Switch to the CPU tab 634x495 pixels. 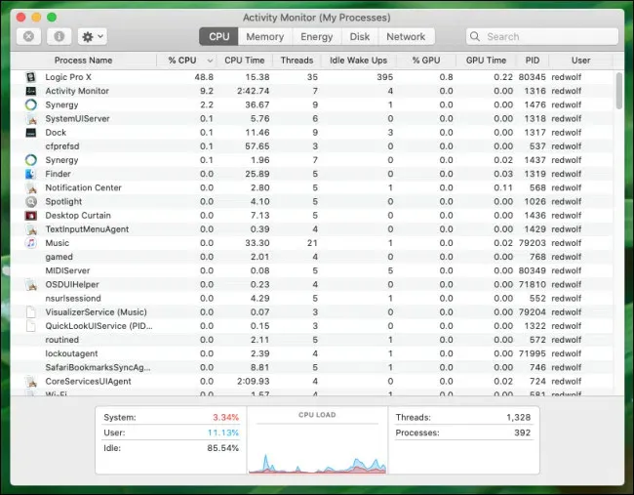(218, 37)
